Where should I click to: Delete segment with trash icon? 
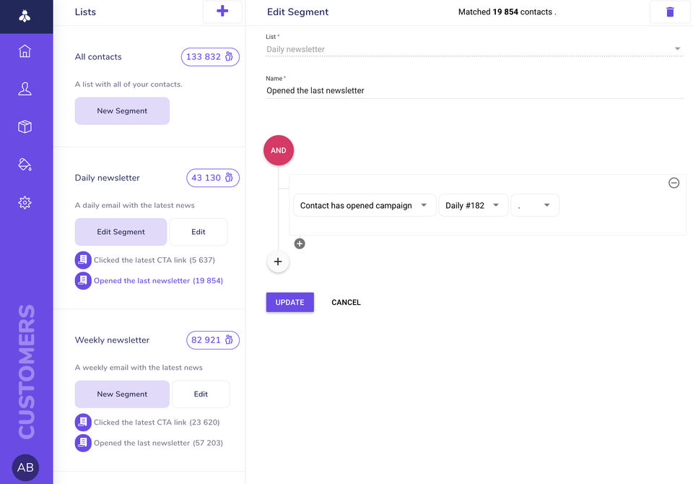[x=670, y=12]
